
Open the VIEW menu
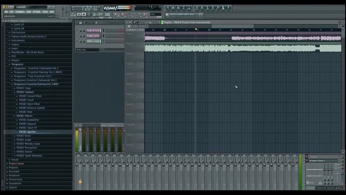(x=29, y=12)
